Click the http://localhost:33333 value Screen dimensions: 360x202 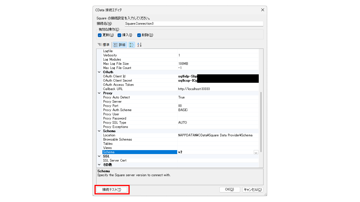194,89
